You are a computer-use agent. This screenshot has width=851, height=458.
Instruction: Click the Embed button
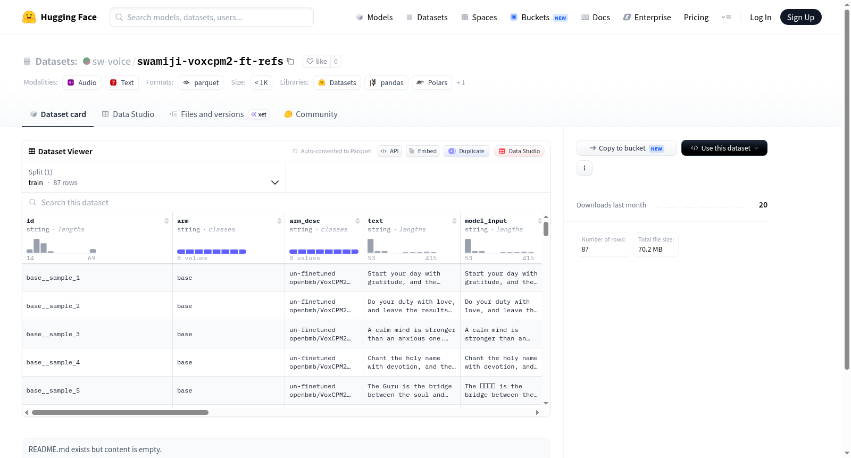(422, 151)
